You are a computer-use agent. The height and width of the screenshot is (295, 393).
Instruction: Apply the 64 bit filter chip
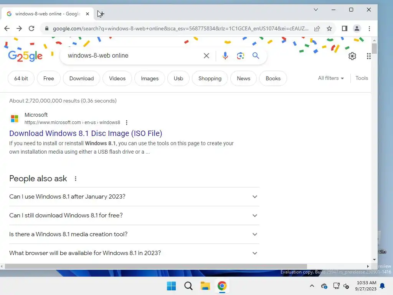(21, 78)
